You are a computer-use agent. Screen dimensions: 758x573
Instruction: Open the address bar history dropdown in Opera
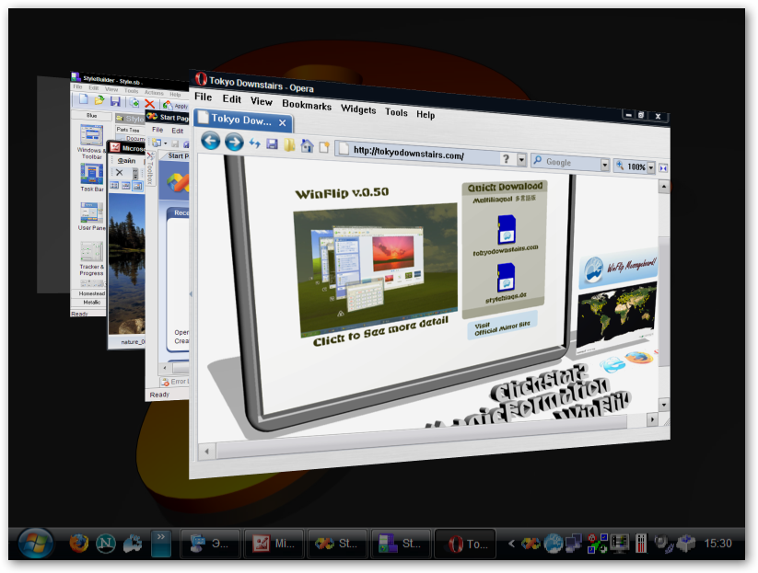pos(521,160)
